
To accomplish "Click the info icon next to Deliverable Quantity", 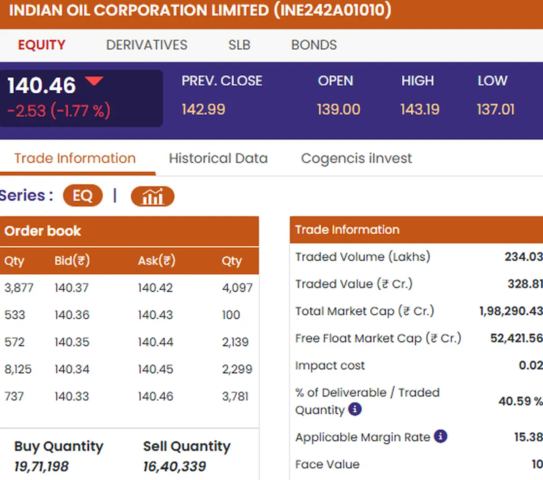I will 355,409.
